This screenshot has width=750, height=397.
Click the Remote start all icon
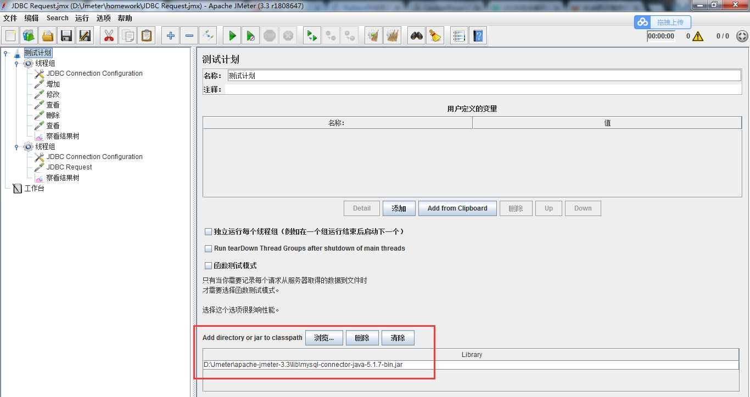coord(312,36)
